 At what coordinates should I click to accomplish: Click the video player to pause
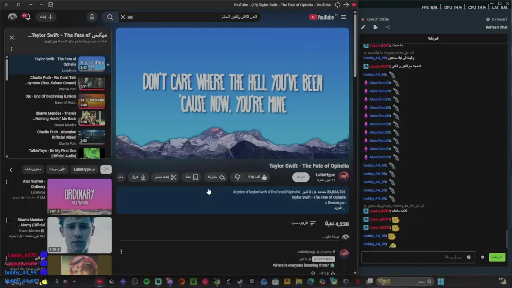tap(232, 93)
